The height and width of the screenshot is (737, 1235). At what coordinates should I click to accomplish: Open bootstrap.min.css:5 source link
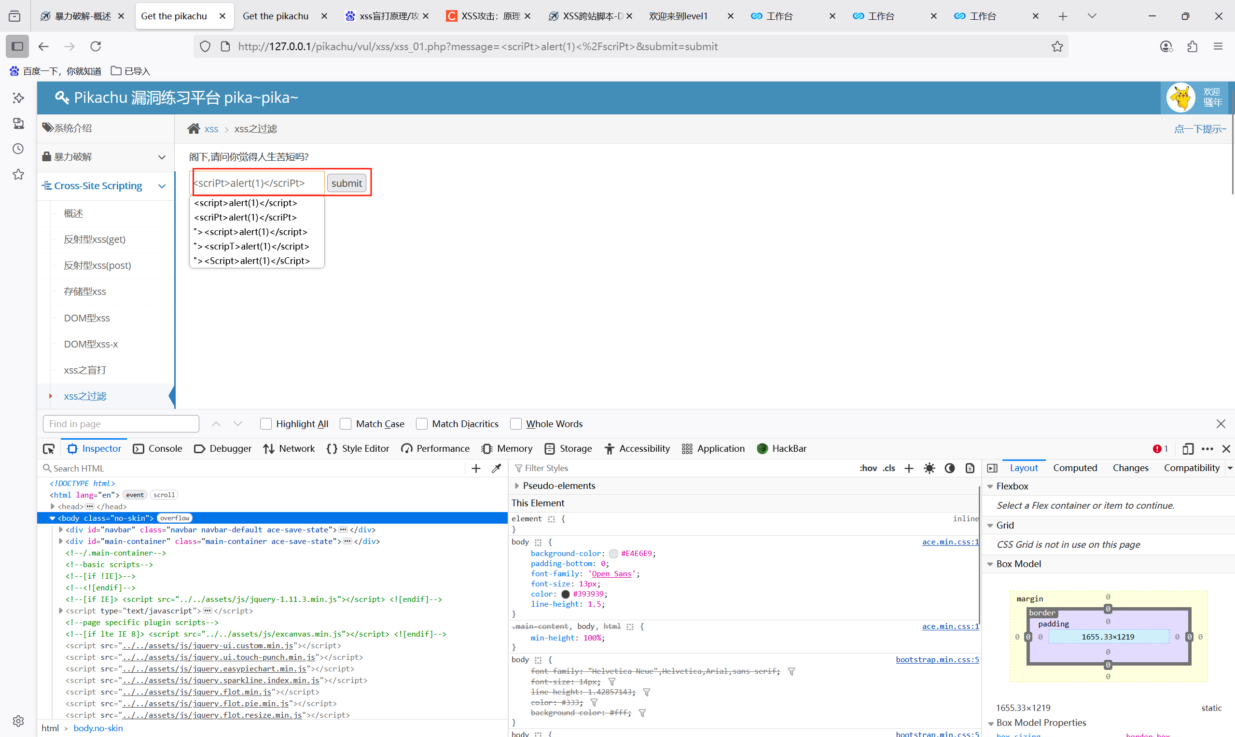tap(938, 660)
